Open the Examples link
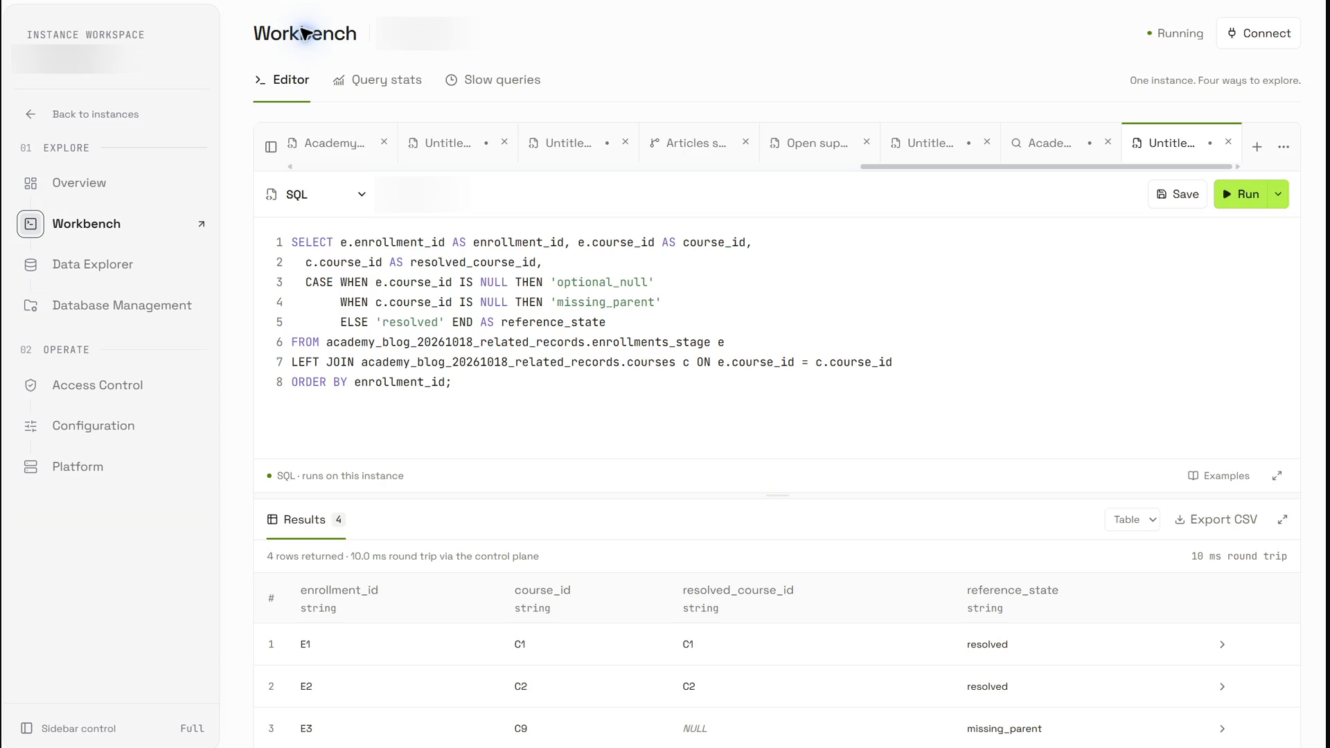The image size is (1330, 748). pos(1218,476)
